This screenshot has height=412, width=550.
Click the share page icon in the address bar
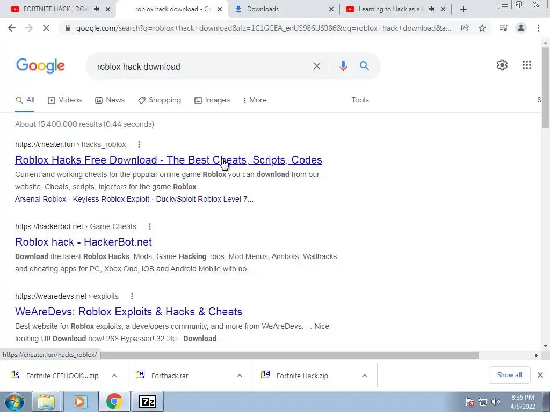(x=465, y=28)
